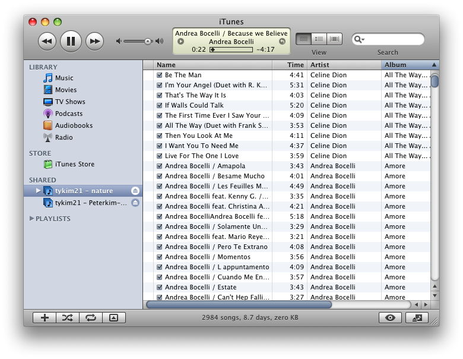463x359 pixels.
Task: Switch to Cover Flow view
Action: coord(335,39)
